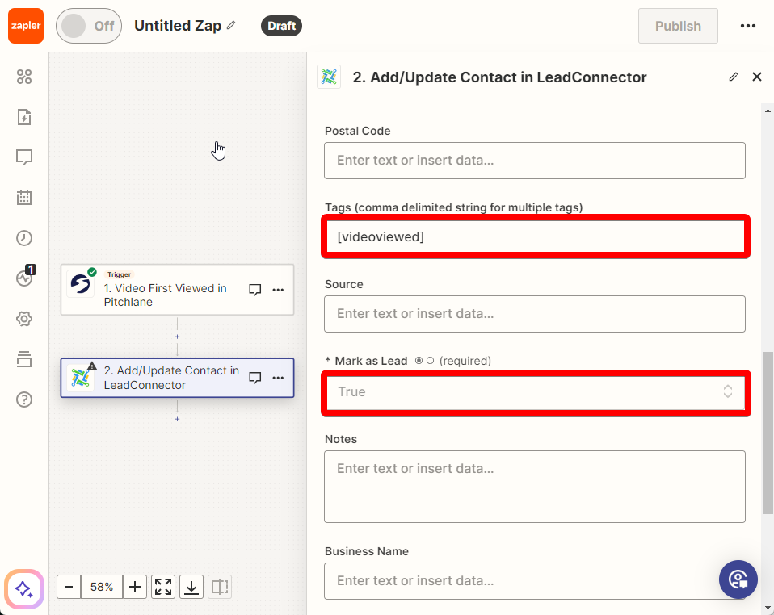The image size is (774, 615).
Task: Open the comments sidebar icon
Action: 24,157
